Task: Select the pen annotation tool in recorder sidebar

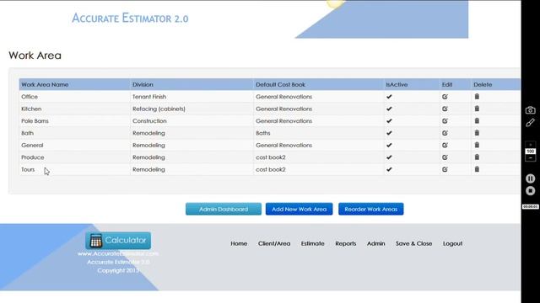Action: 531,123
